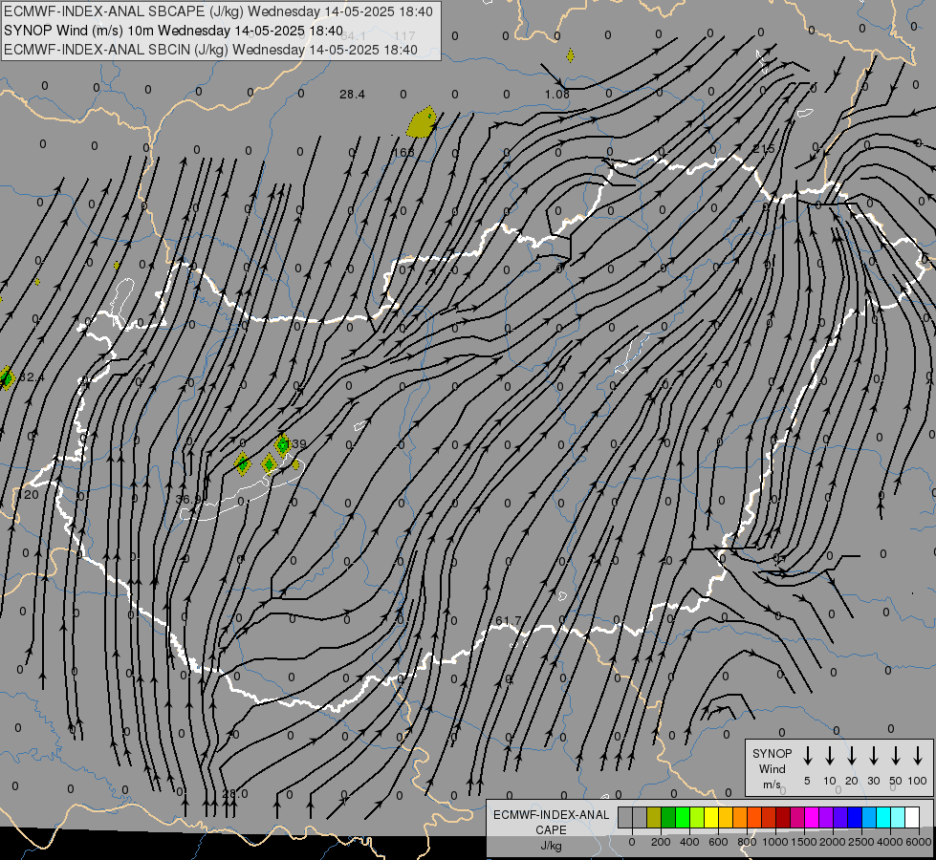Select the palest cyan swatch in CAPE legend

(x=898, y=818)
